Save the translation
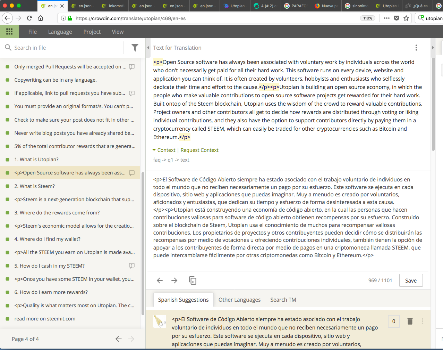443x350 pixels. point(411,280)
